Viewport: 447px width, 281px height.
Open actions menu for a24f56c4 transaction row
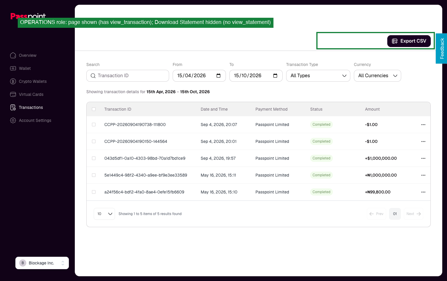(423, 192)
